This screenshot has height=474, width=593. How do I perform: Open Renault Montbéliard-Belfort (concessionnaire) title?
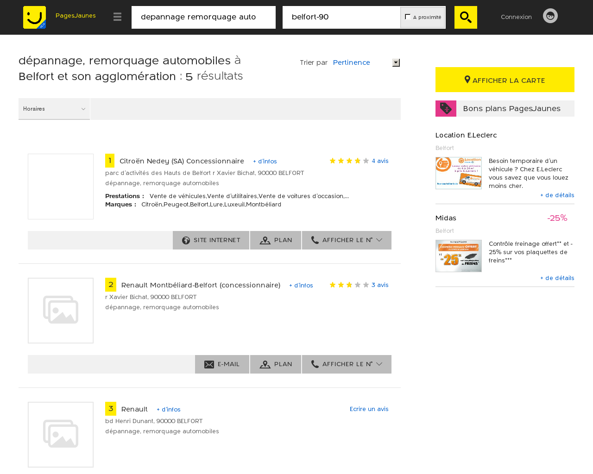click(x=201, y=285)
